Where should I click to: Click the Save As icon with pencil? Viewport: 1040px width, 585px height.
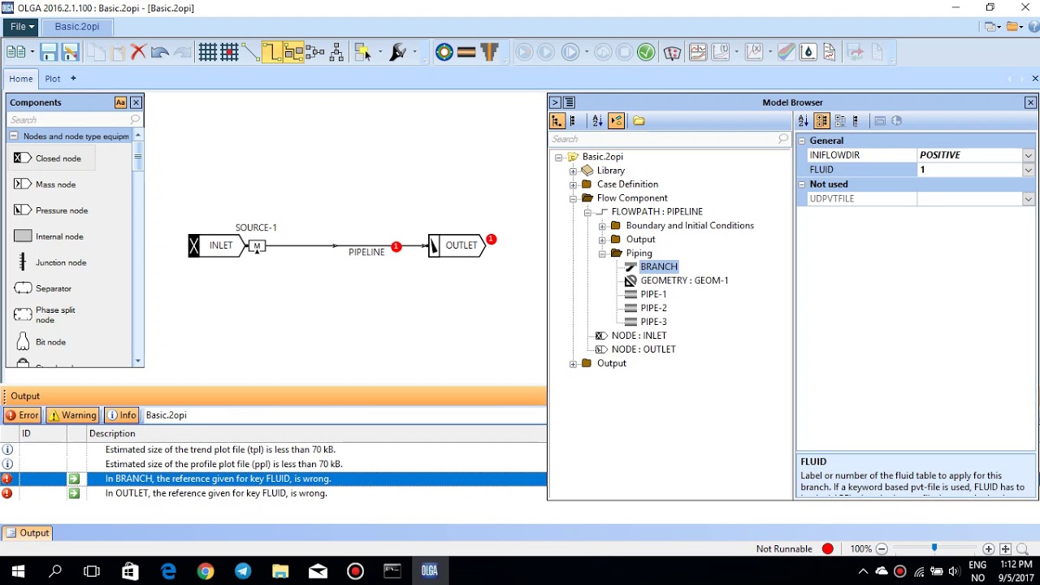click(70, 53)
